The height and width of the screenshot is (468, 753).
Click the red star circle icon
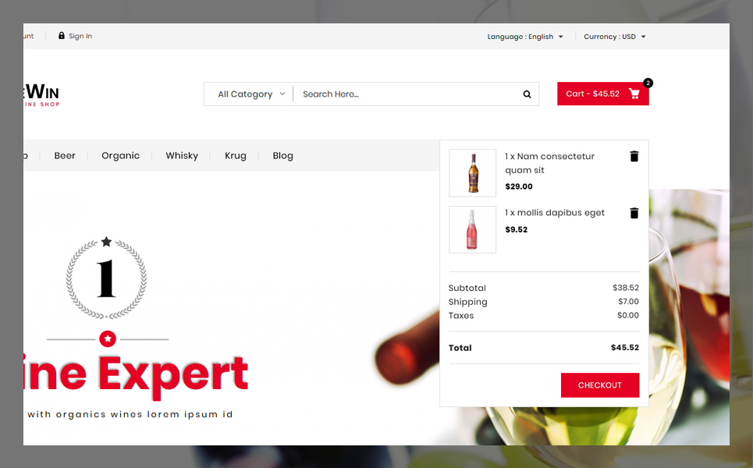click(108, 339)
